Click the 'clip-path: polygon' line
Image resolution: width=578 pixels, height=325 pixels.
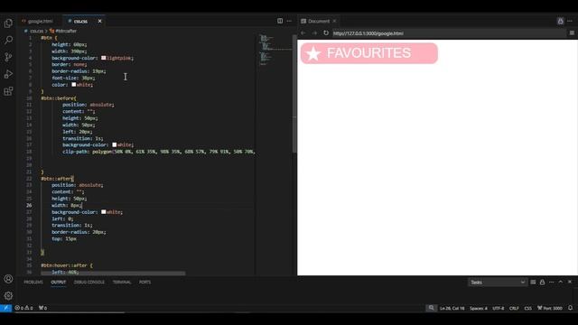(x=159, y=152)
